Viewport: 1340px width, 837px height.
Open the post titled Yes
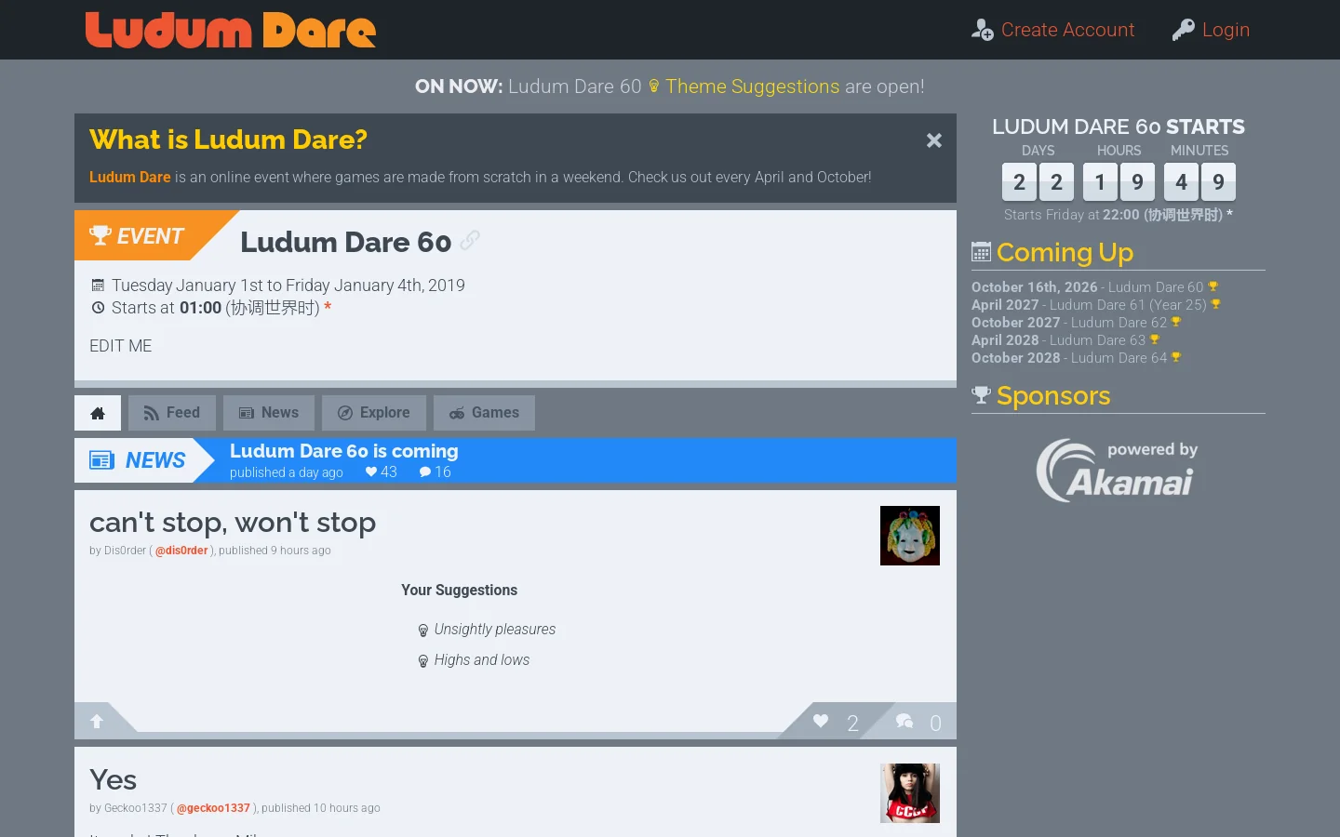113,779
